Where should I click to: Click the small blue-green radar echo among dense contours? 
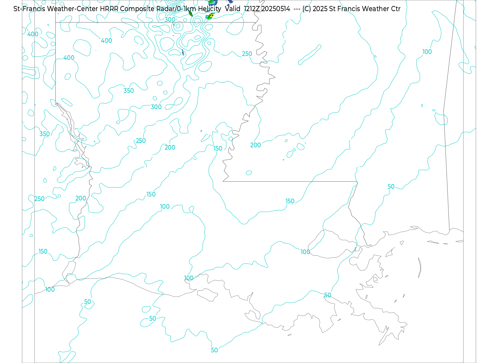tap(183, 52)
